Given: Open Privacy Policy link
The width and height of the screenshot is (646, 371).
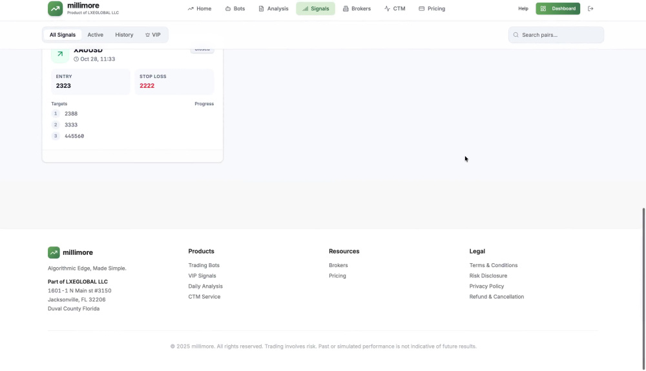Looking at the screenshot, I should [x=486, y=286].
